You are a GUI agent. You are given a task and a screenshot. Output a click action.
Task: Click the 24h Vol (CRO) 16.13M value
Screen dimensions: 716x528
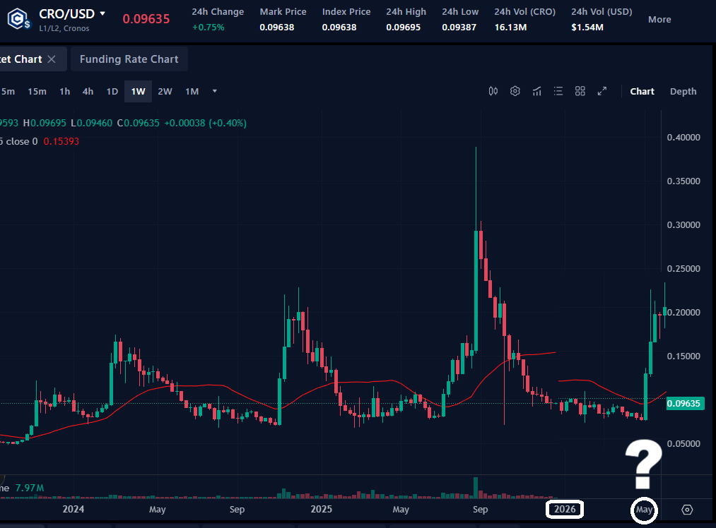(x=510, y=28)
